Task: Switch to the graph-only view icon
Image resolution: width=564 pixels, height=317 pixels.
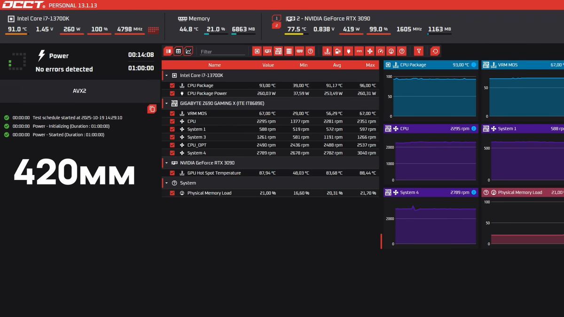Action: [x=188, y=51]
